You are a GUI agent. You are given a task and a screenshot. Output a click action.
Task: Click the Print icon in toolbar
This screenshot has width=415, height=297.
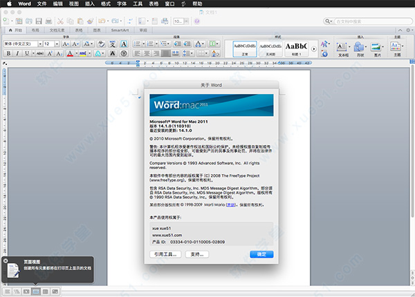coord(48,21)
